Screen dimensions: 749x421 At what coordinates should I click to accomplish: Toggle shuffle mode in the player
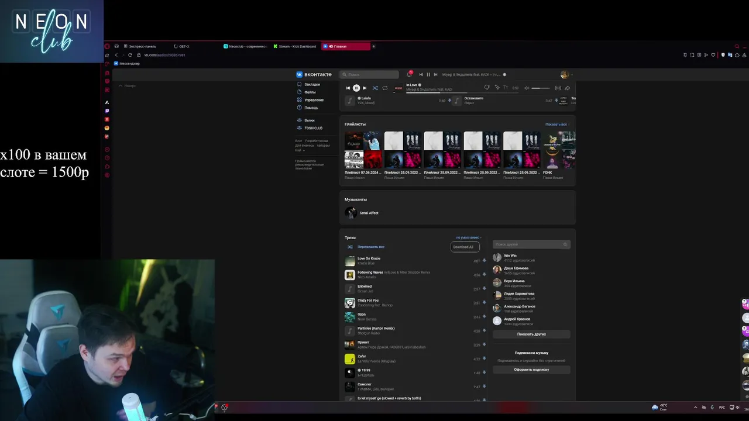(375, 88)
